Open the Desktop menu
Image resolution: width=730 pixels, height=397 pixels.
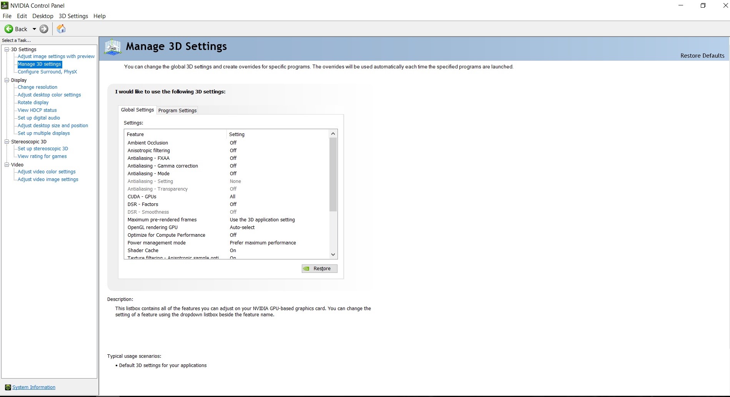click(x=43, y=16)
